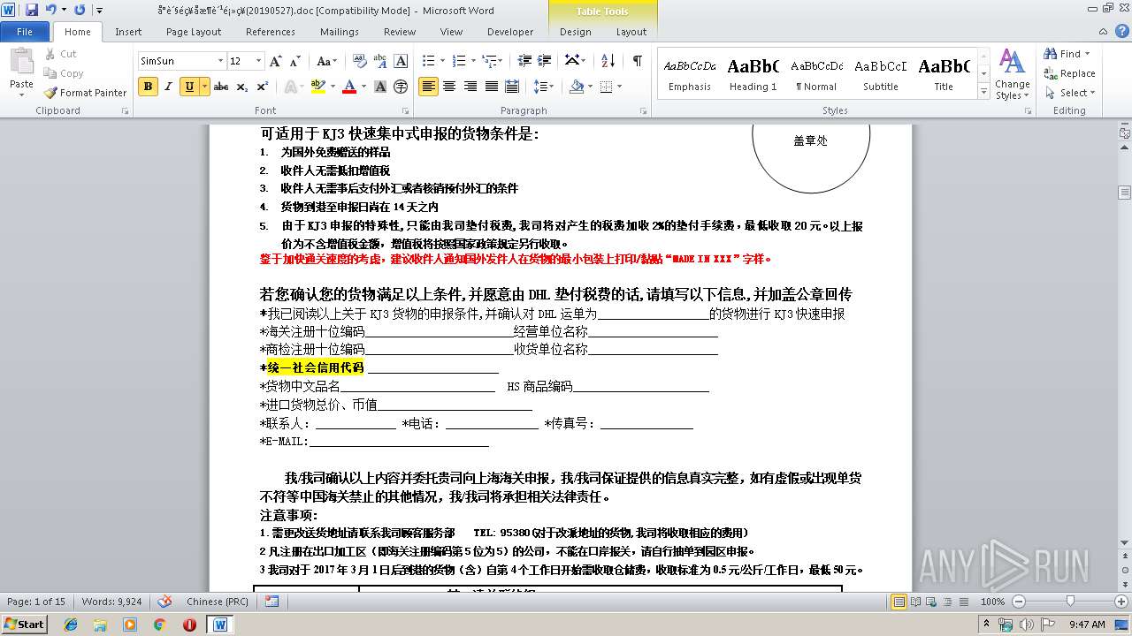Click the Sort icon
Viewport: 1132px width, 636px height.
[x=608, y=61]
